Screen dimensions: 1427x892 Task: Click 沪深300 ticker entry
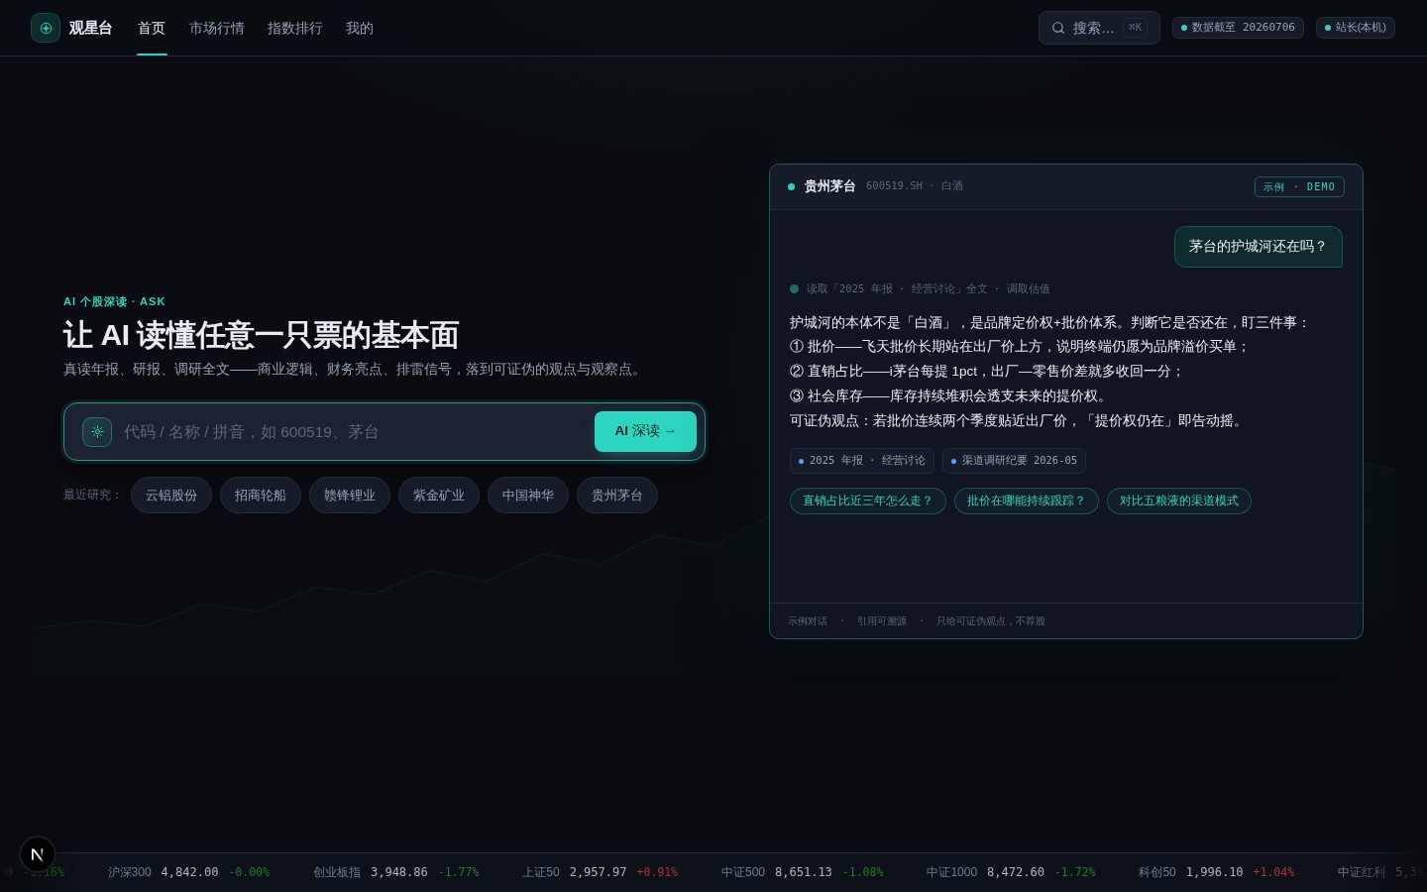coord(188,872)
